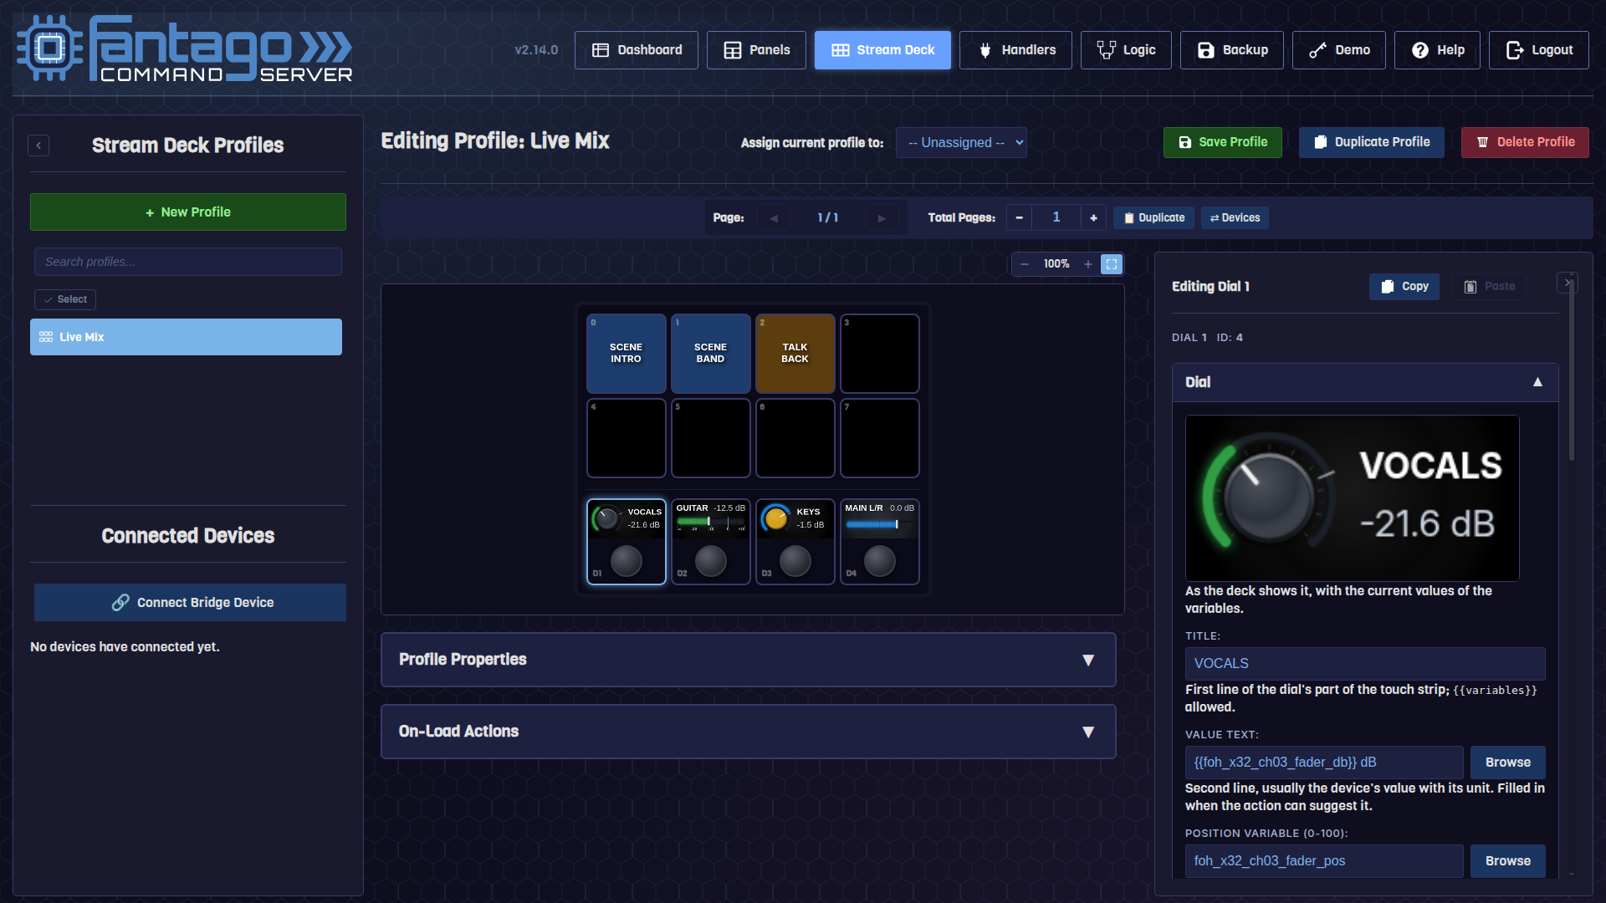Select the KEYS dial D3
The image size is (1606, 903).
[x=795, y=542]
